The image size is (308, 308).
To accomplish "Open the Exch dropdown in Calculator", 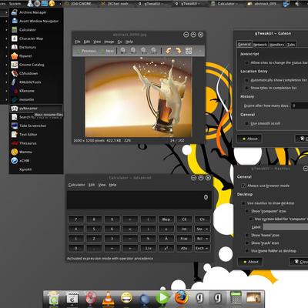I will click(203, 249).
